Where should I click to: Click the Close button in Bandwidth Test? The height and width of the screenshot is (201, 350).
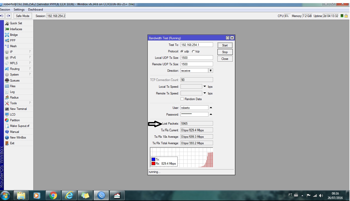pos(225,59)
